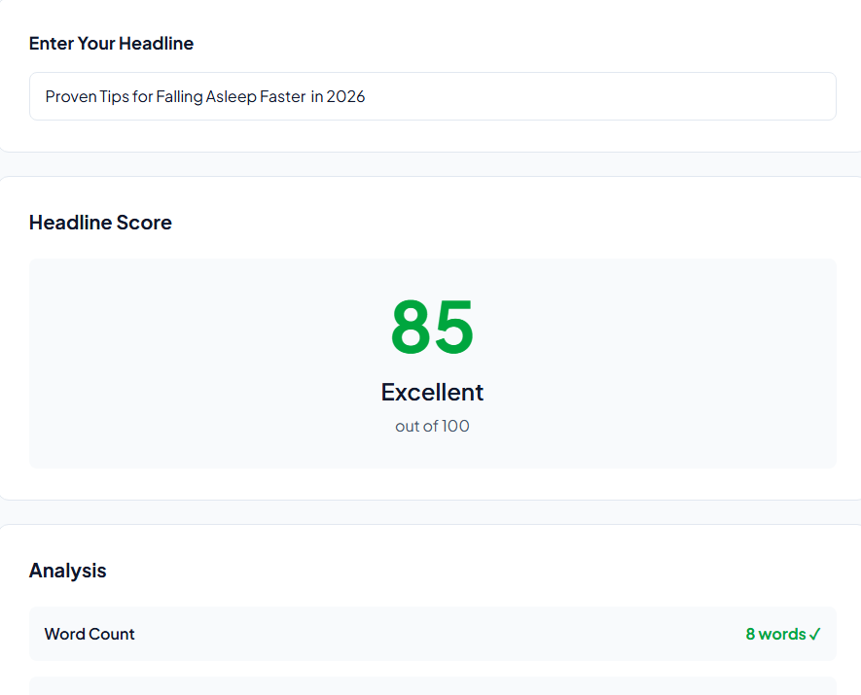Click the green 85 score number
Image resolution: width=861 pixels, height=695 pixels.
coord(432,327)
